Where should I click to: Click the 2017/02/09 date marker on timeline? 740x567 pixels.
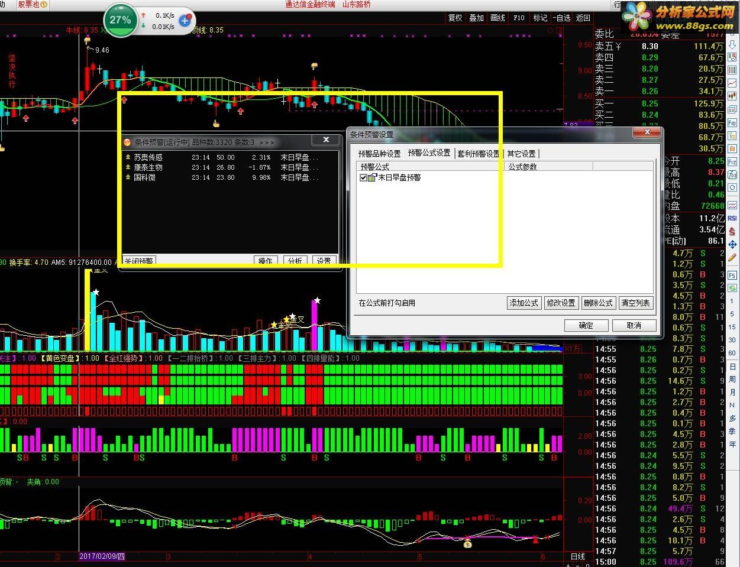tap(102, 556)
